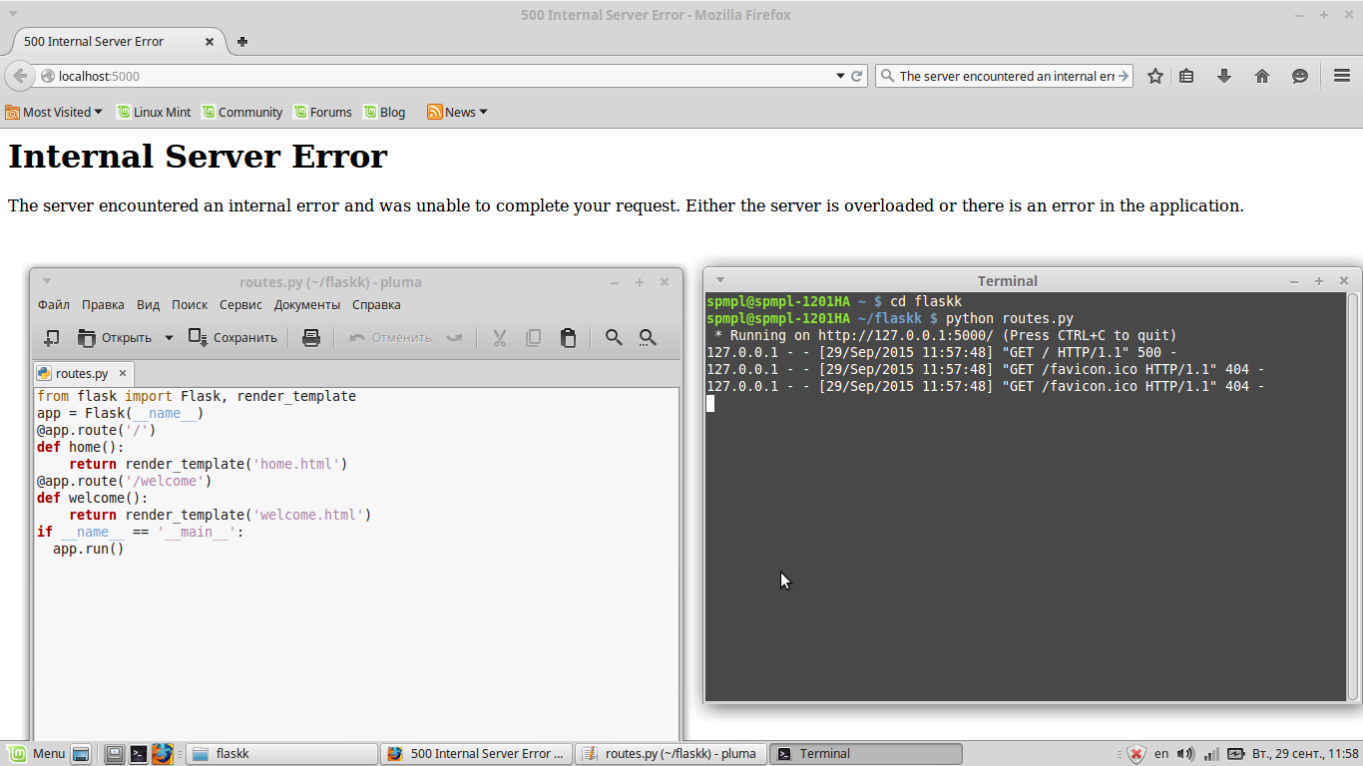Open the Forums bookmark
Image resolution: width=1363 pixels, height=766 pixels.
322,113
